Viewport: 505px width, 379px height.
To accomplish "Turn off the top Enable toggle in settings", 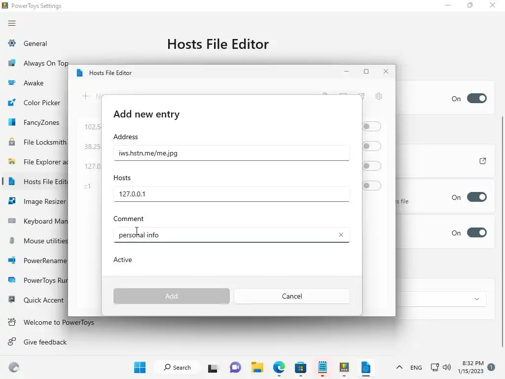I will click(477, 98).
